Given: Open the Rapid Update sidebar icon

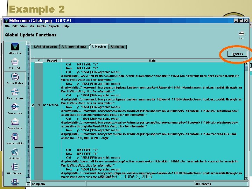Looking at the screenshot, I should (15, 94).
